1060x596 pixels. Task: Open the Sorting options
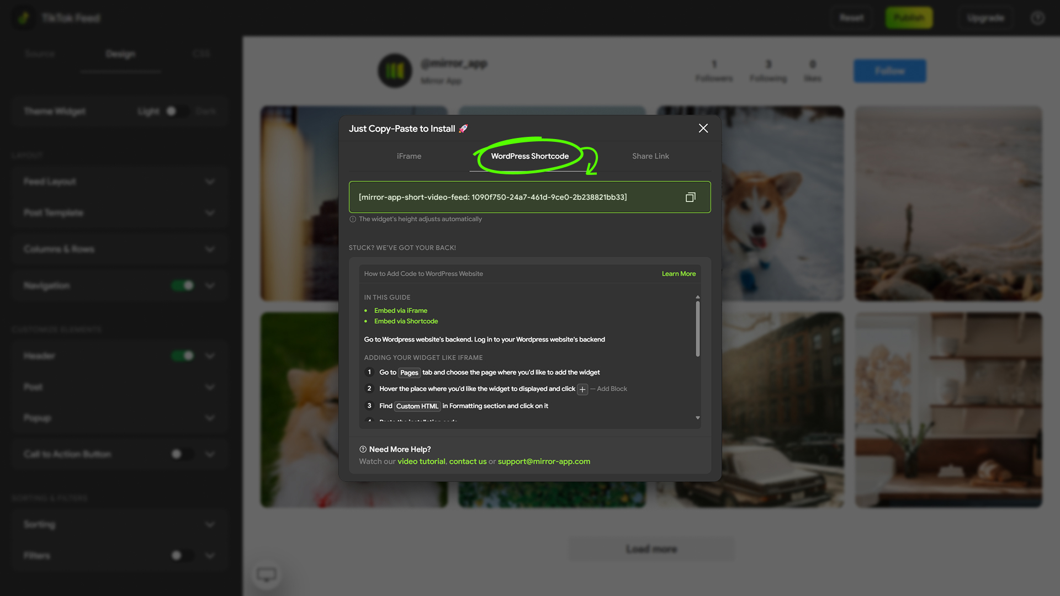[210, 524]
